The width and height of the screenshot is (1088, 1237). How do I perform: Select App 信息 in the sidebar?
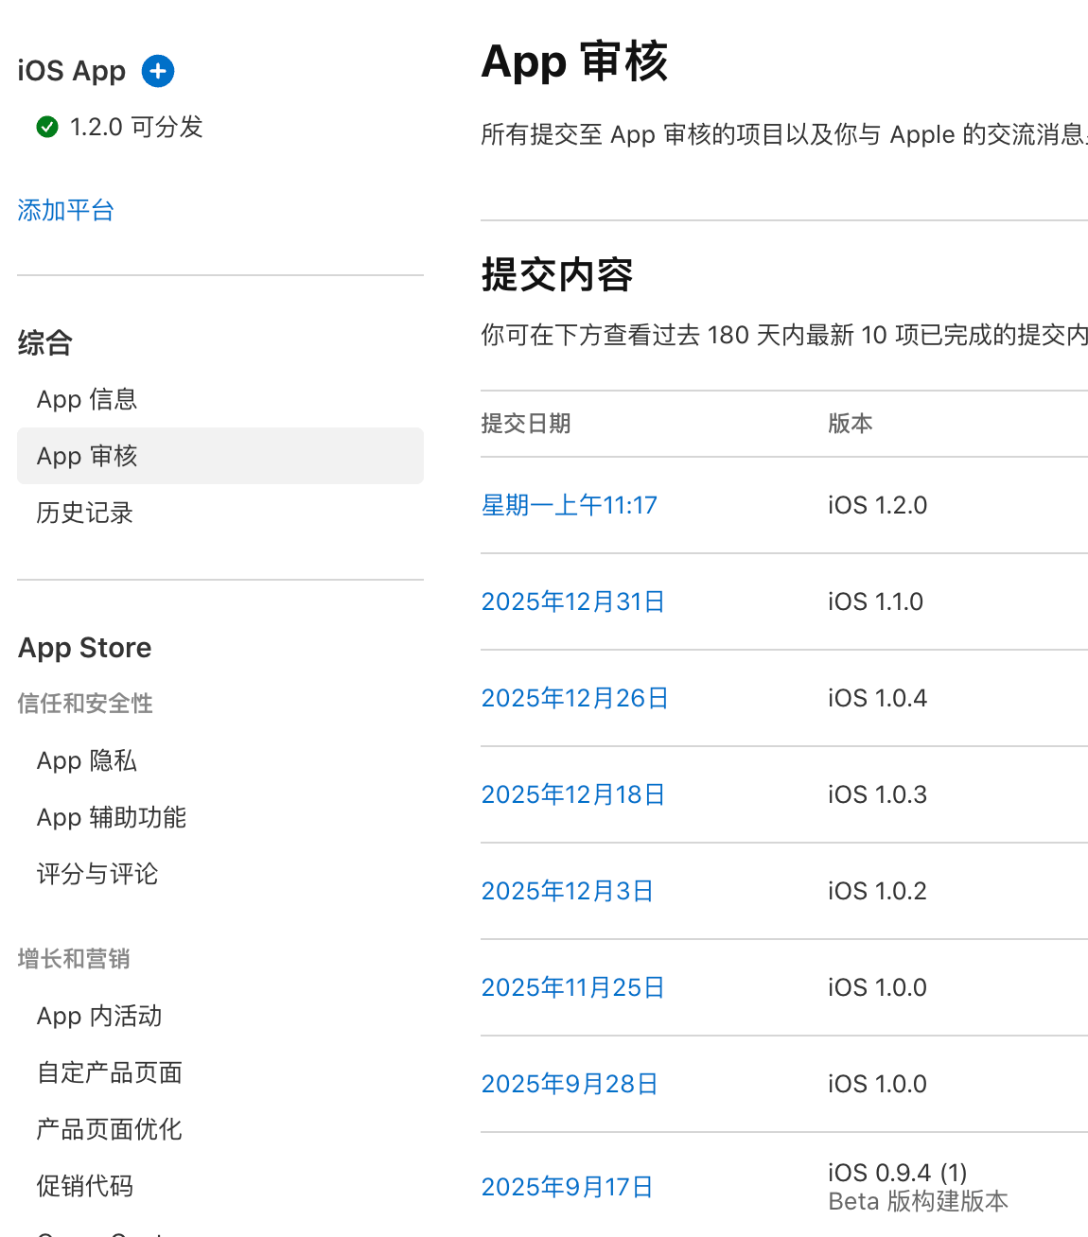(x=86, y=399)
